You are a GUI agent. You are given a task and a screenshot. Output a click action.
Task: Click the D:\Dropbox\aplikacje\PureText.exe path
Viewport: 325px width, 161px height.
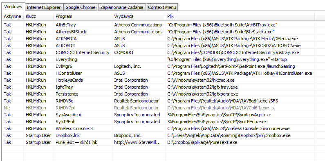[202, 142]
